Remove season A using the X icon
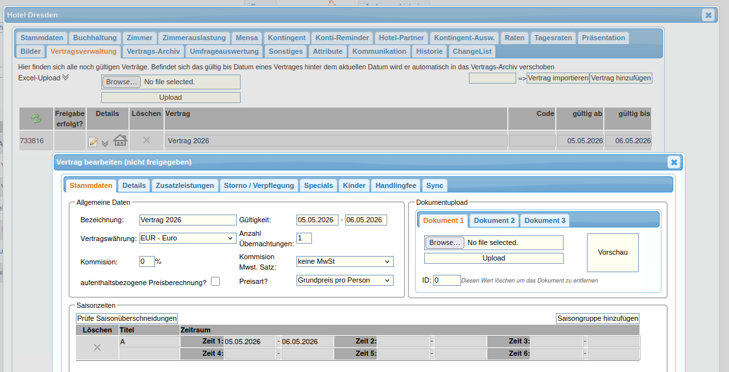This screenshot has height=372, width=729. click(x=97, y=348)
